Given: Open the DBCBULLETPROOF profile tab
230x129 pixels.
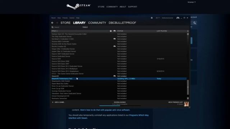Looking at the screenshot, I should pos(122,23).
